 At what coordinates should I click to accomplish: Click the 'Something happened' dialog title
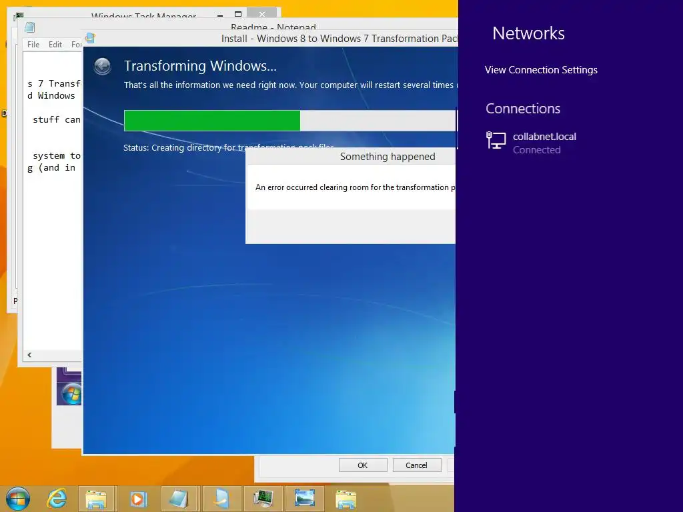pos(388,156)
